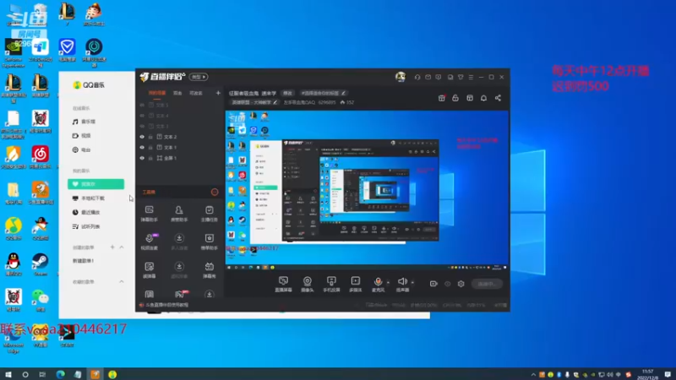Open 电台 in QQ音乐 sidebar
The height and width of the screenshot is (380, 676).
(x=81, y=150)
